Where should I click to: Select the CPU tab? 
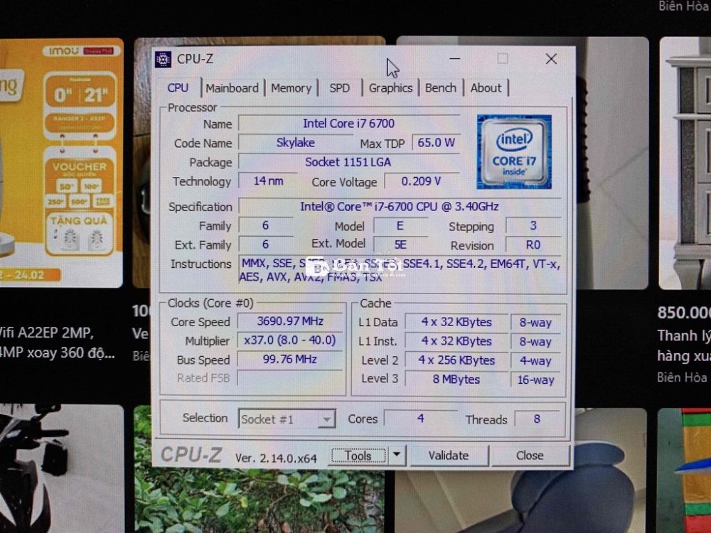coord(178,87)
